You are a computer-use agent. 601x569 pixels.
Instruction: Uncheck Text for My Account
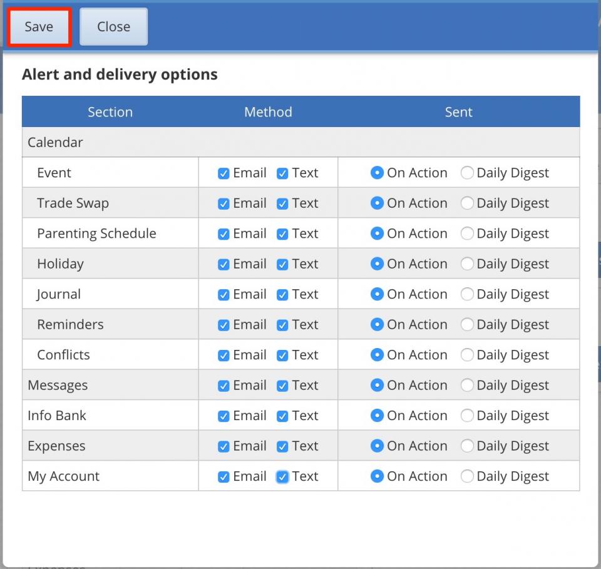point(282,476)
